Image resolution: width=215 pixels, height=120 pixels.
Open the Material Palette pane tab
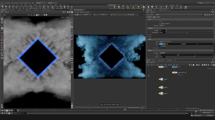point(161,60)
